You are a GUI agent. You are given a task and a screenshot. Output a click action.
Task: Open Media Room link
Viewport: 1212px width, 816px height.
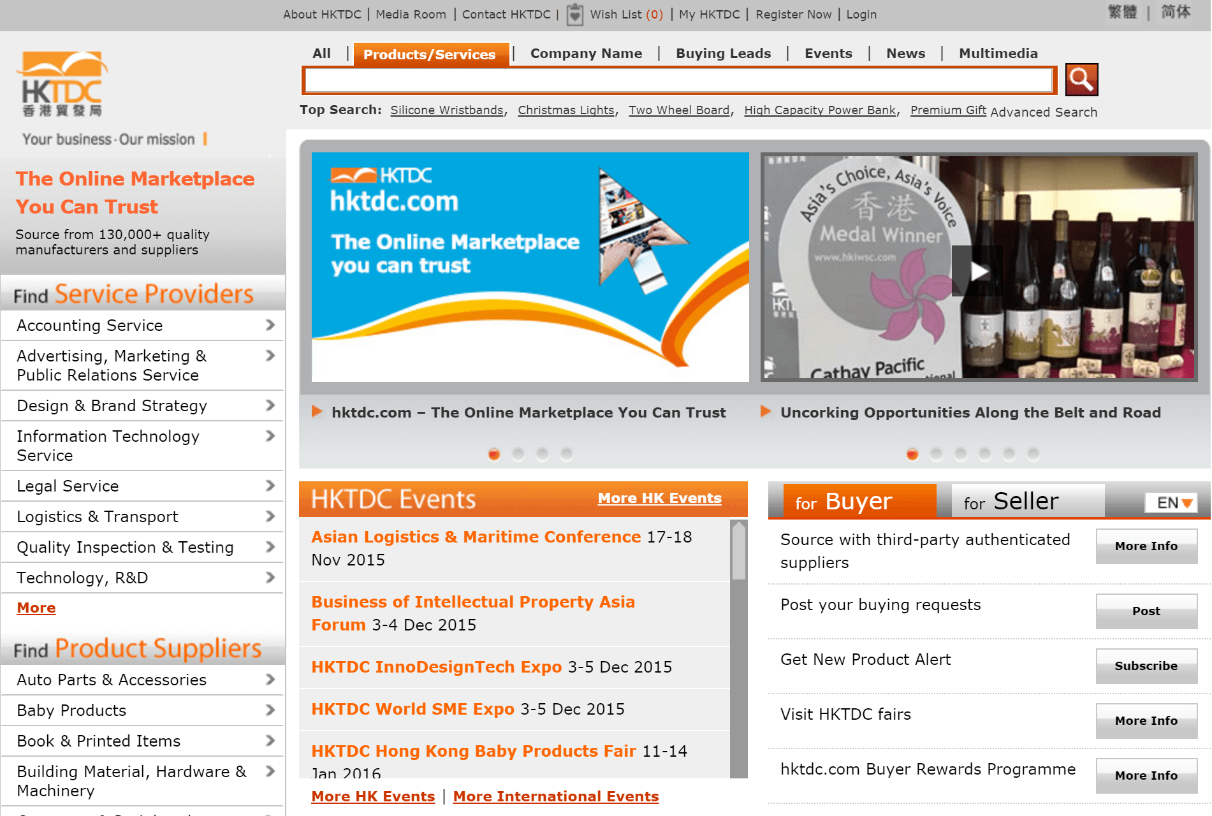[x=411, y=14]
